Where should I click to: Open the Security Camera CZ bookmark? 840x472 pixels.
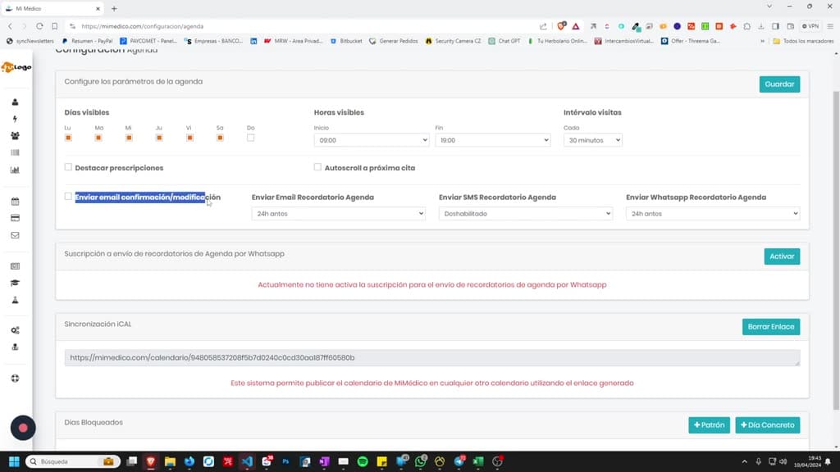453,41
